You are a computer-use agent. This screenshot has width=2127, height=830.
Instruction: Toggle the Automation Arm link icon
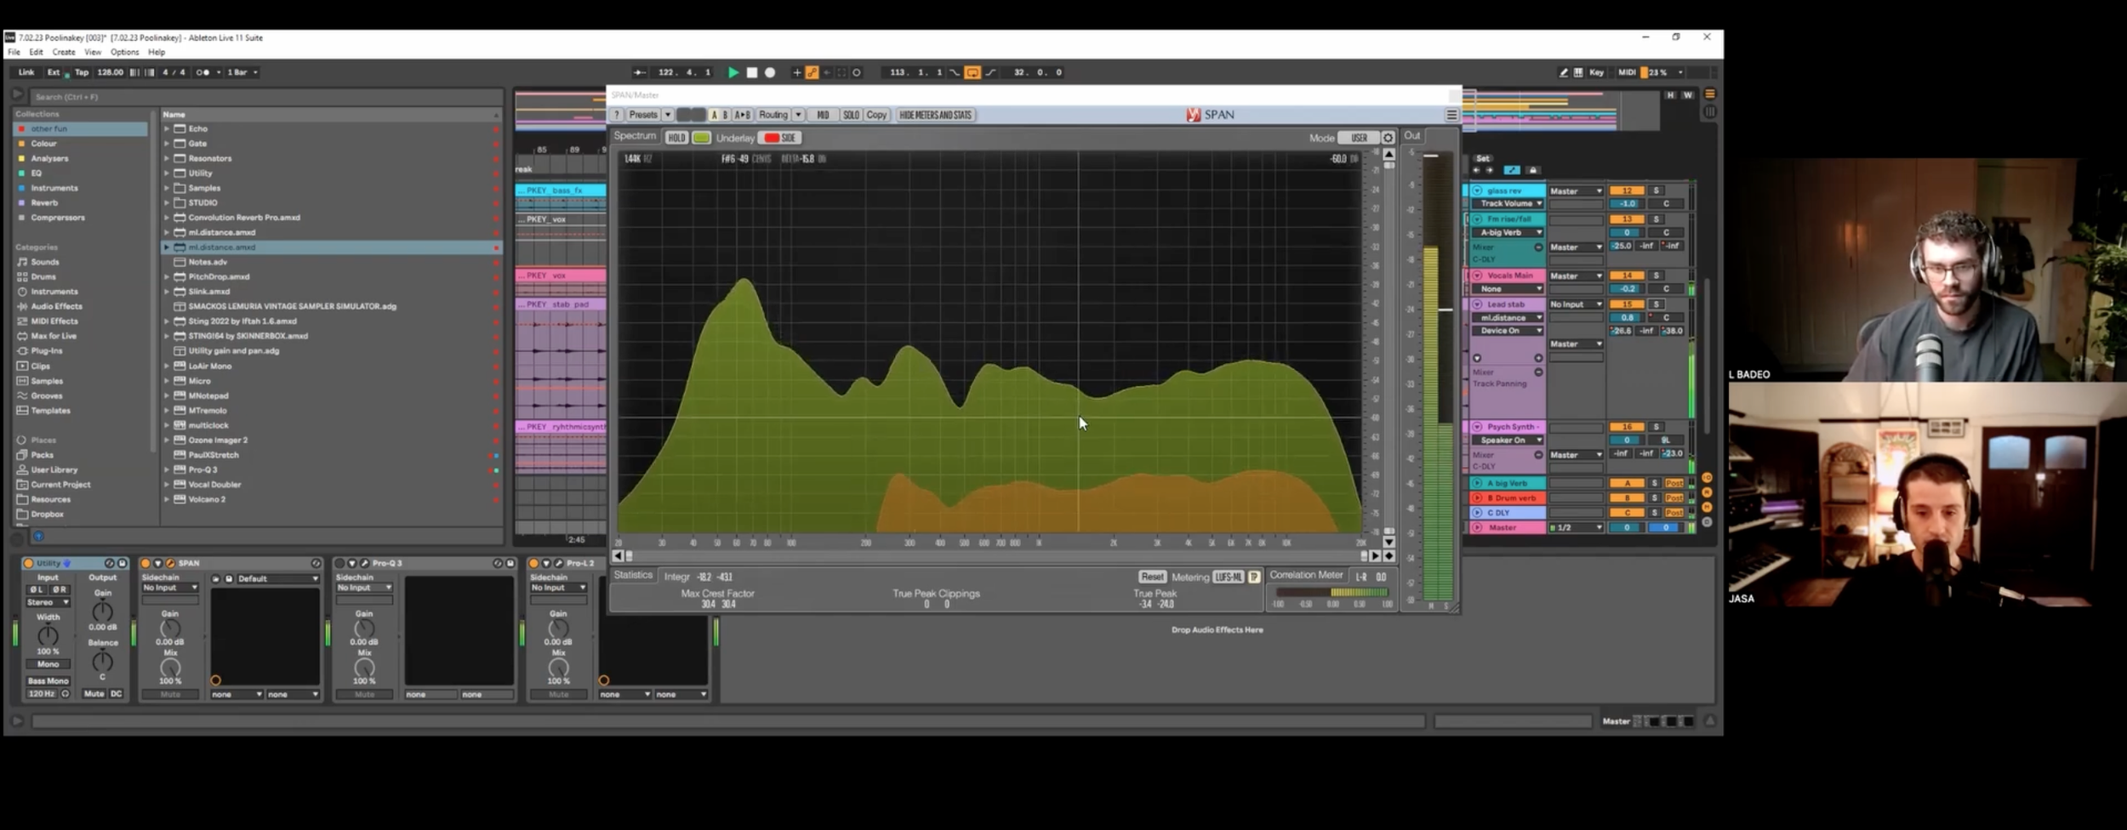(812, 72)
